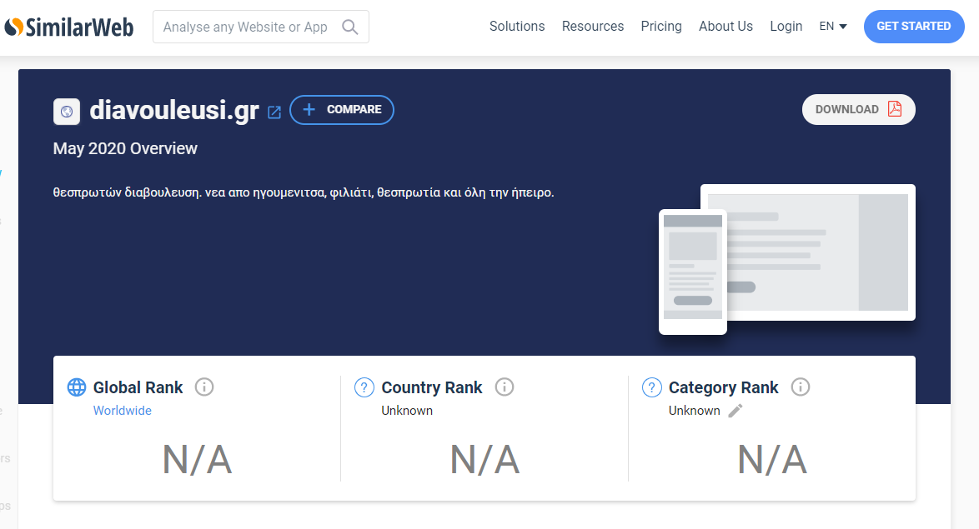Click the Country Rank question mark icon

pos(364,387)
